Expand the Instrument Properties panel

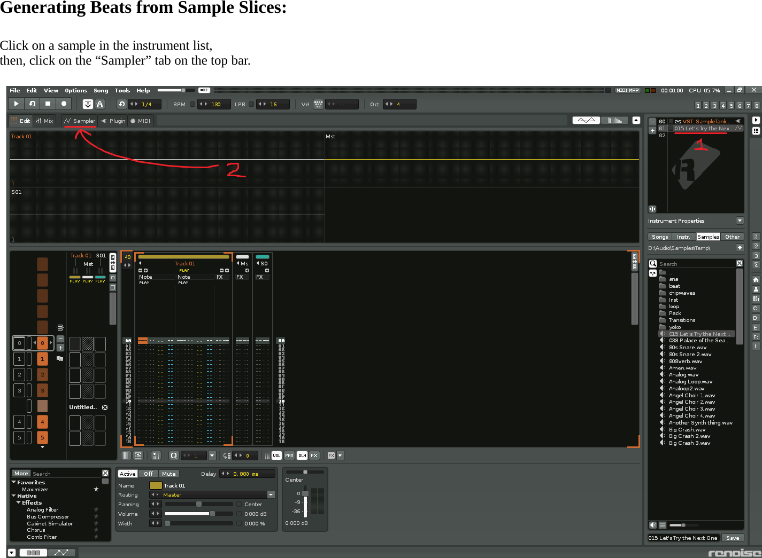tap(740, 221)
